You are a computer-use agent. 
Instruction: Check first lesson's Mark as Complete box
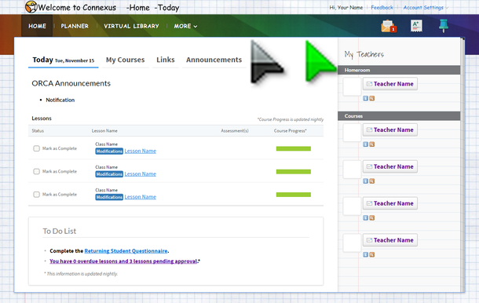coord(36,148)
